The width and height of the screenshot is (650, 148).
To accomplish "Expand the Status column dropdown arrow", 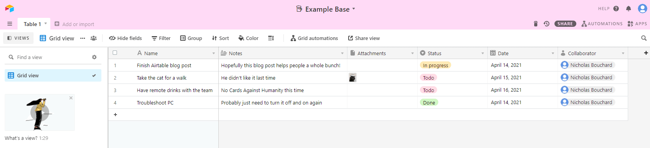I will point(483,53).
